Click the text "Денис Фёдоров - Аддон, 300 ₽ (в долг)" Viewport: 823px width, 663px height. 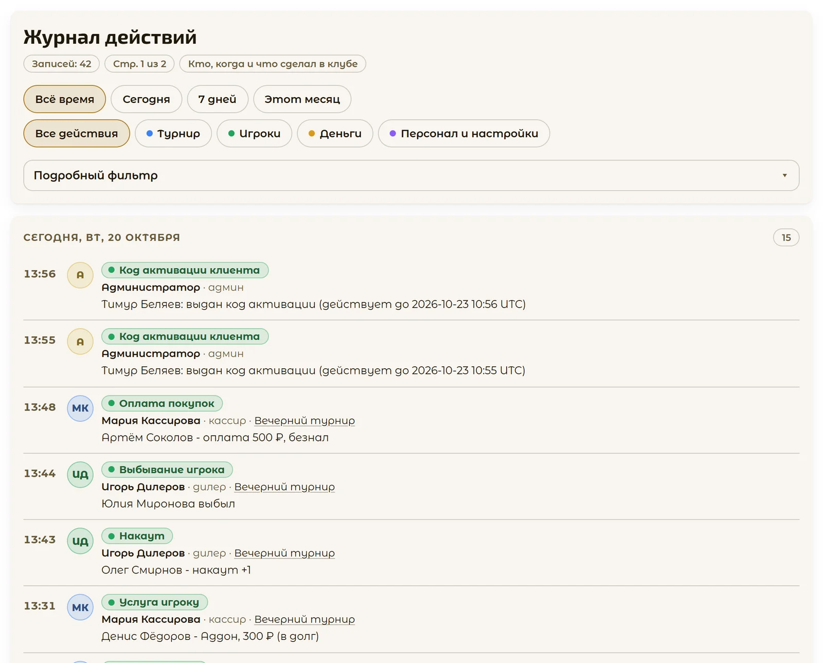(210, 637)
